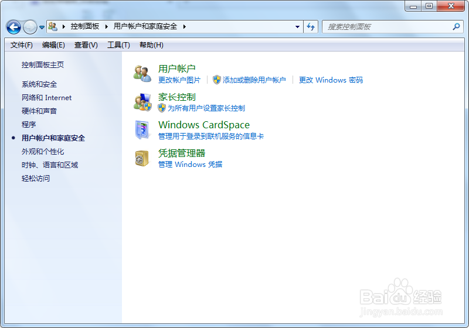Open the 编辑(E) menu

pos(53,45)
